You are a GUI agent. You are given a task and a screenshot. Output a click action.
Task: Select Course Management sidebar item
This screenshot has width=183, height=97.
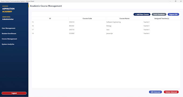tap(9, 39)
